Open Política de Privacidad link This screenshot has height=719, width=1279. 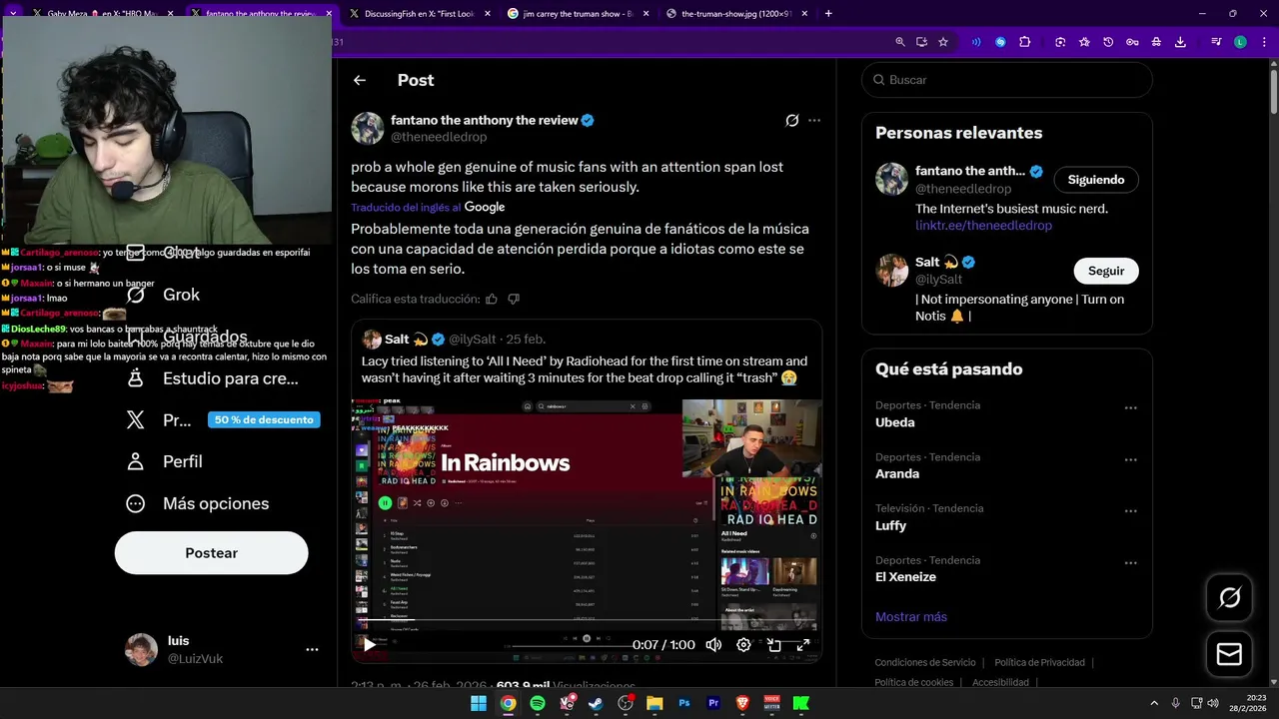point(1039,662)
